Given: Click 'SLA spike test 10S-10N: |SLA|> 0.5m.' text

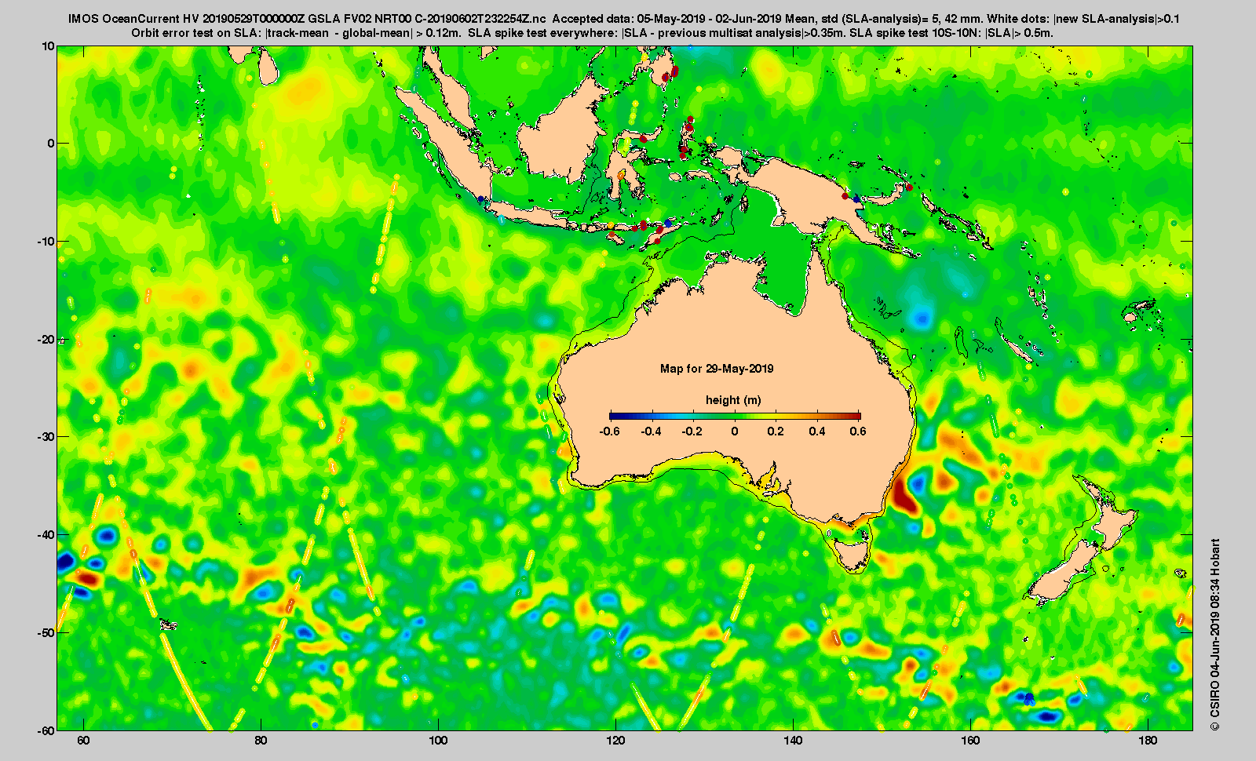Looking at the screenshot, I should [x=951, y=33].
